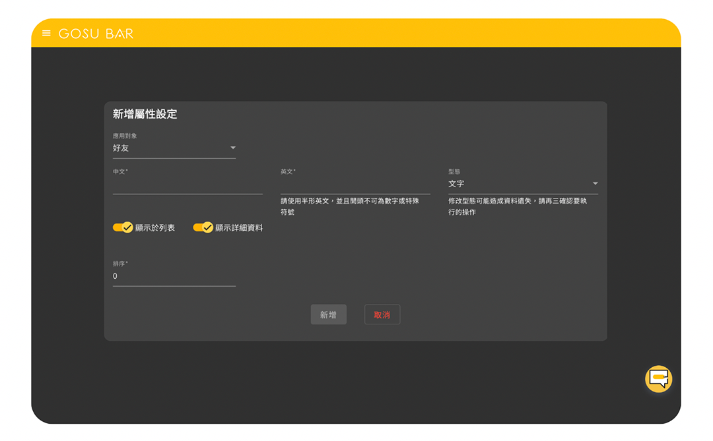Click the 排序 field containing 0
This screenshot has height=441, width=713.
[x=174, y=277]
